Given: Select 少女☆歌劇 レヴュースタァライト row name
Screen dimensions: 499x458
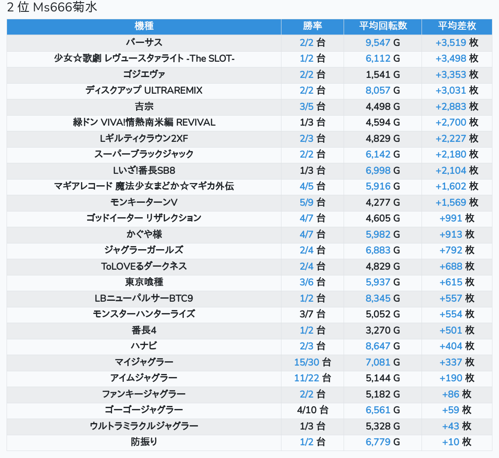Looking at the screenshot, I should point(144,59).
